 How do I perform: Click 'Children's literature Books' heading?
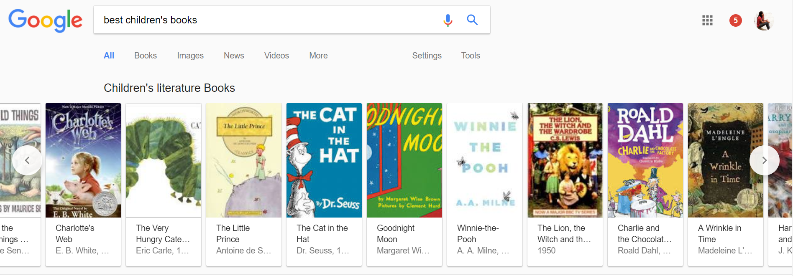[x=169, y=88]
